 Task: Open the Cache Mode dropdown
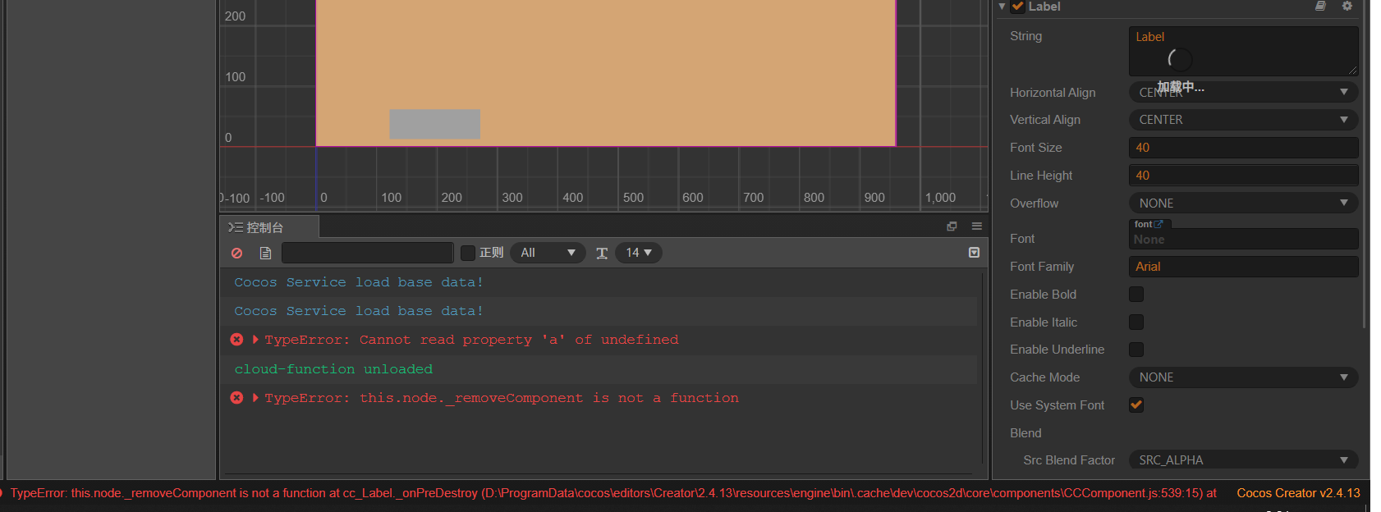tap(1243, 377)
